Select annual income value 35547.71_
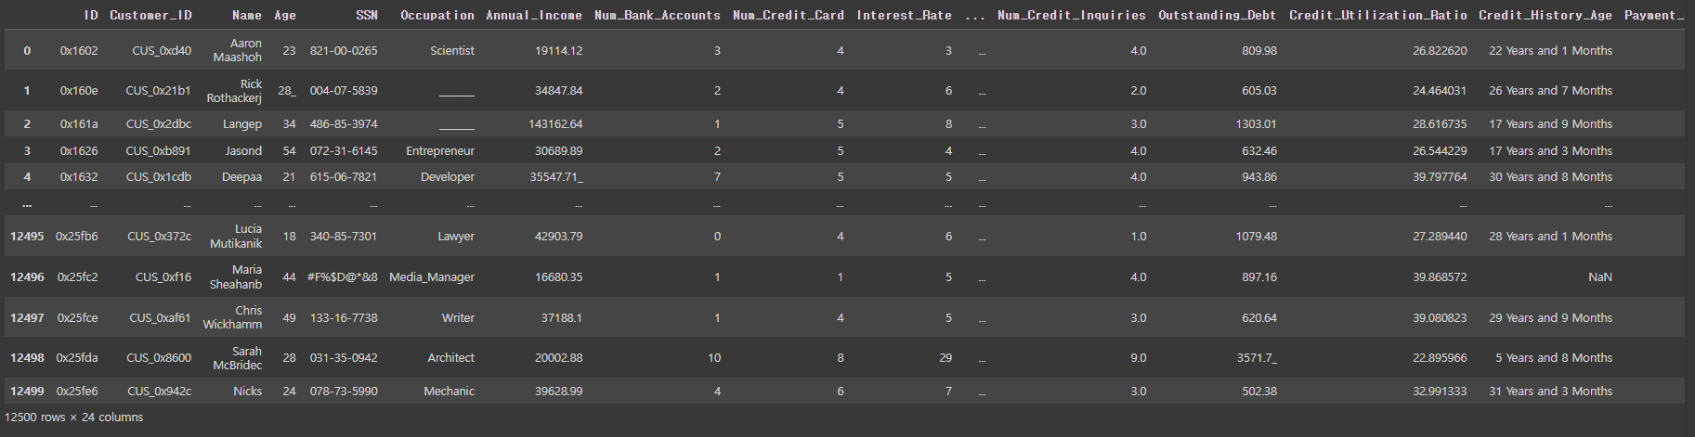The height and width of the screenshot is (437, 1695). click(556, 177)
